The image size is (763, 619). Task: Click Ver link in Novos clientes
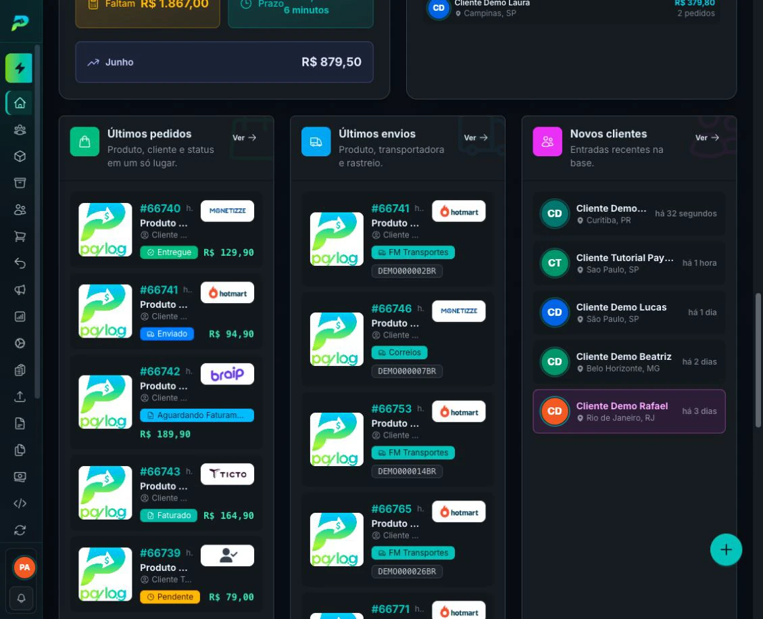[707, 138]
